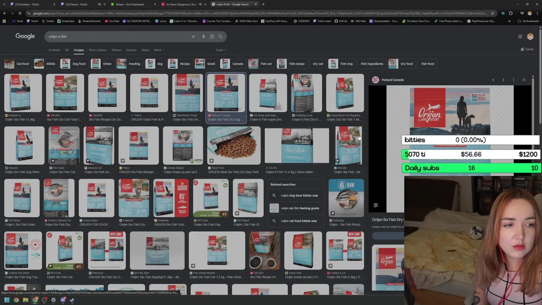This screenshot has width=542, height=305.
Task: Switch to Short videos tab
Action: [x=97, y=50]
